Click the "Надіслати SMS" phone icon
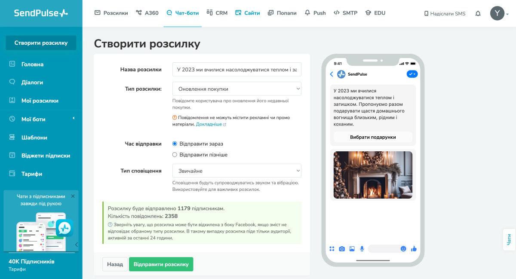This screenshot has height=279, width=516. pos(427,13)
